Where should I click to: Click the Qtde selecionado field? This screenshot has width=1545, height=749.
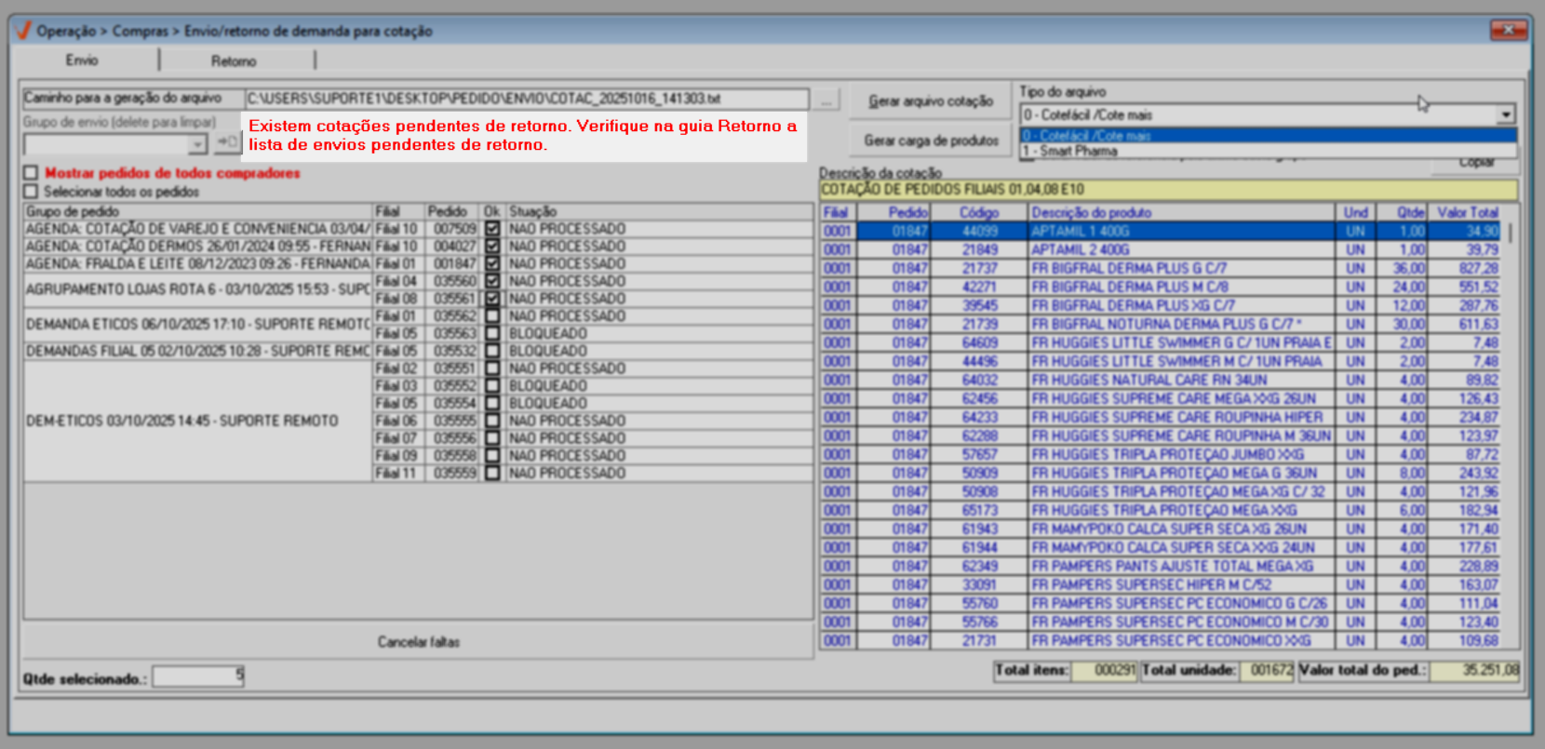(197, 676)
